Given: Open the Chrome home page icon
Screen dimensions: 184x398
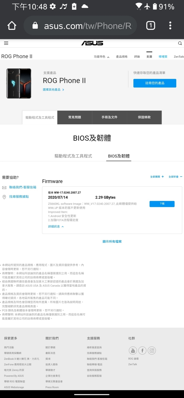Looking at the screenshot, I should [x=12, y=26].
